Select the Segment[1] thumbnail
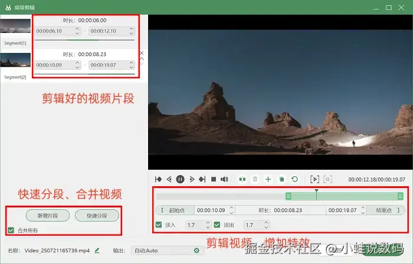The height and width of the screenshot is (264, 413). click(15, 26)
